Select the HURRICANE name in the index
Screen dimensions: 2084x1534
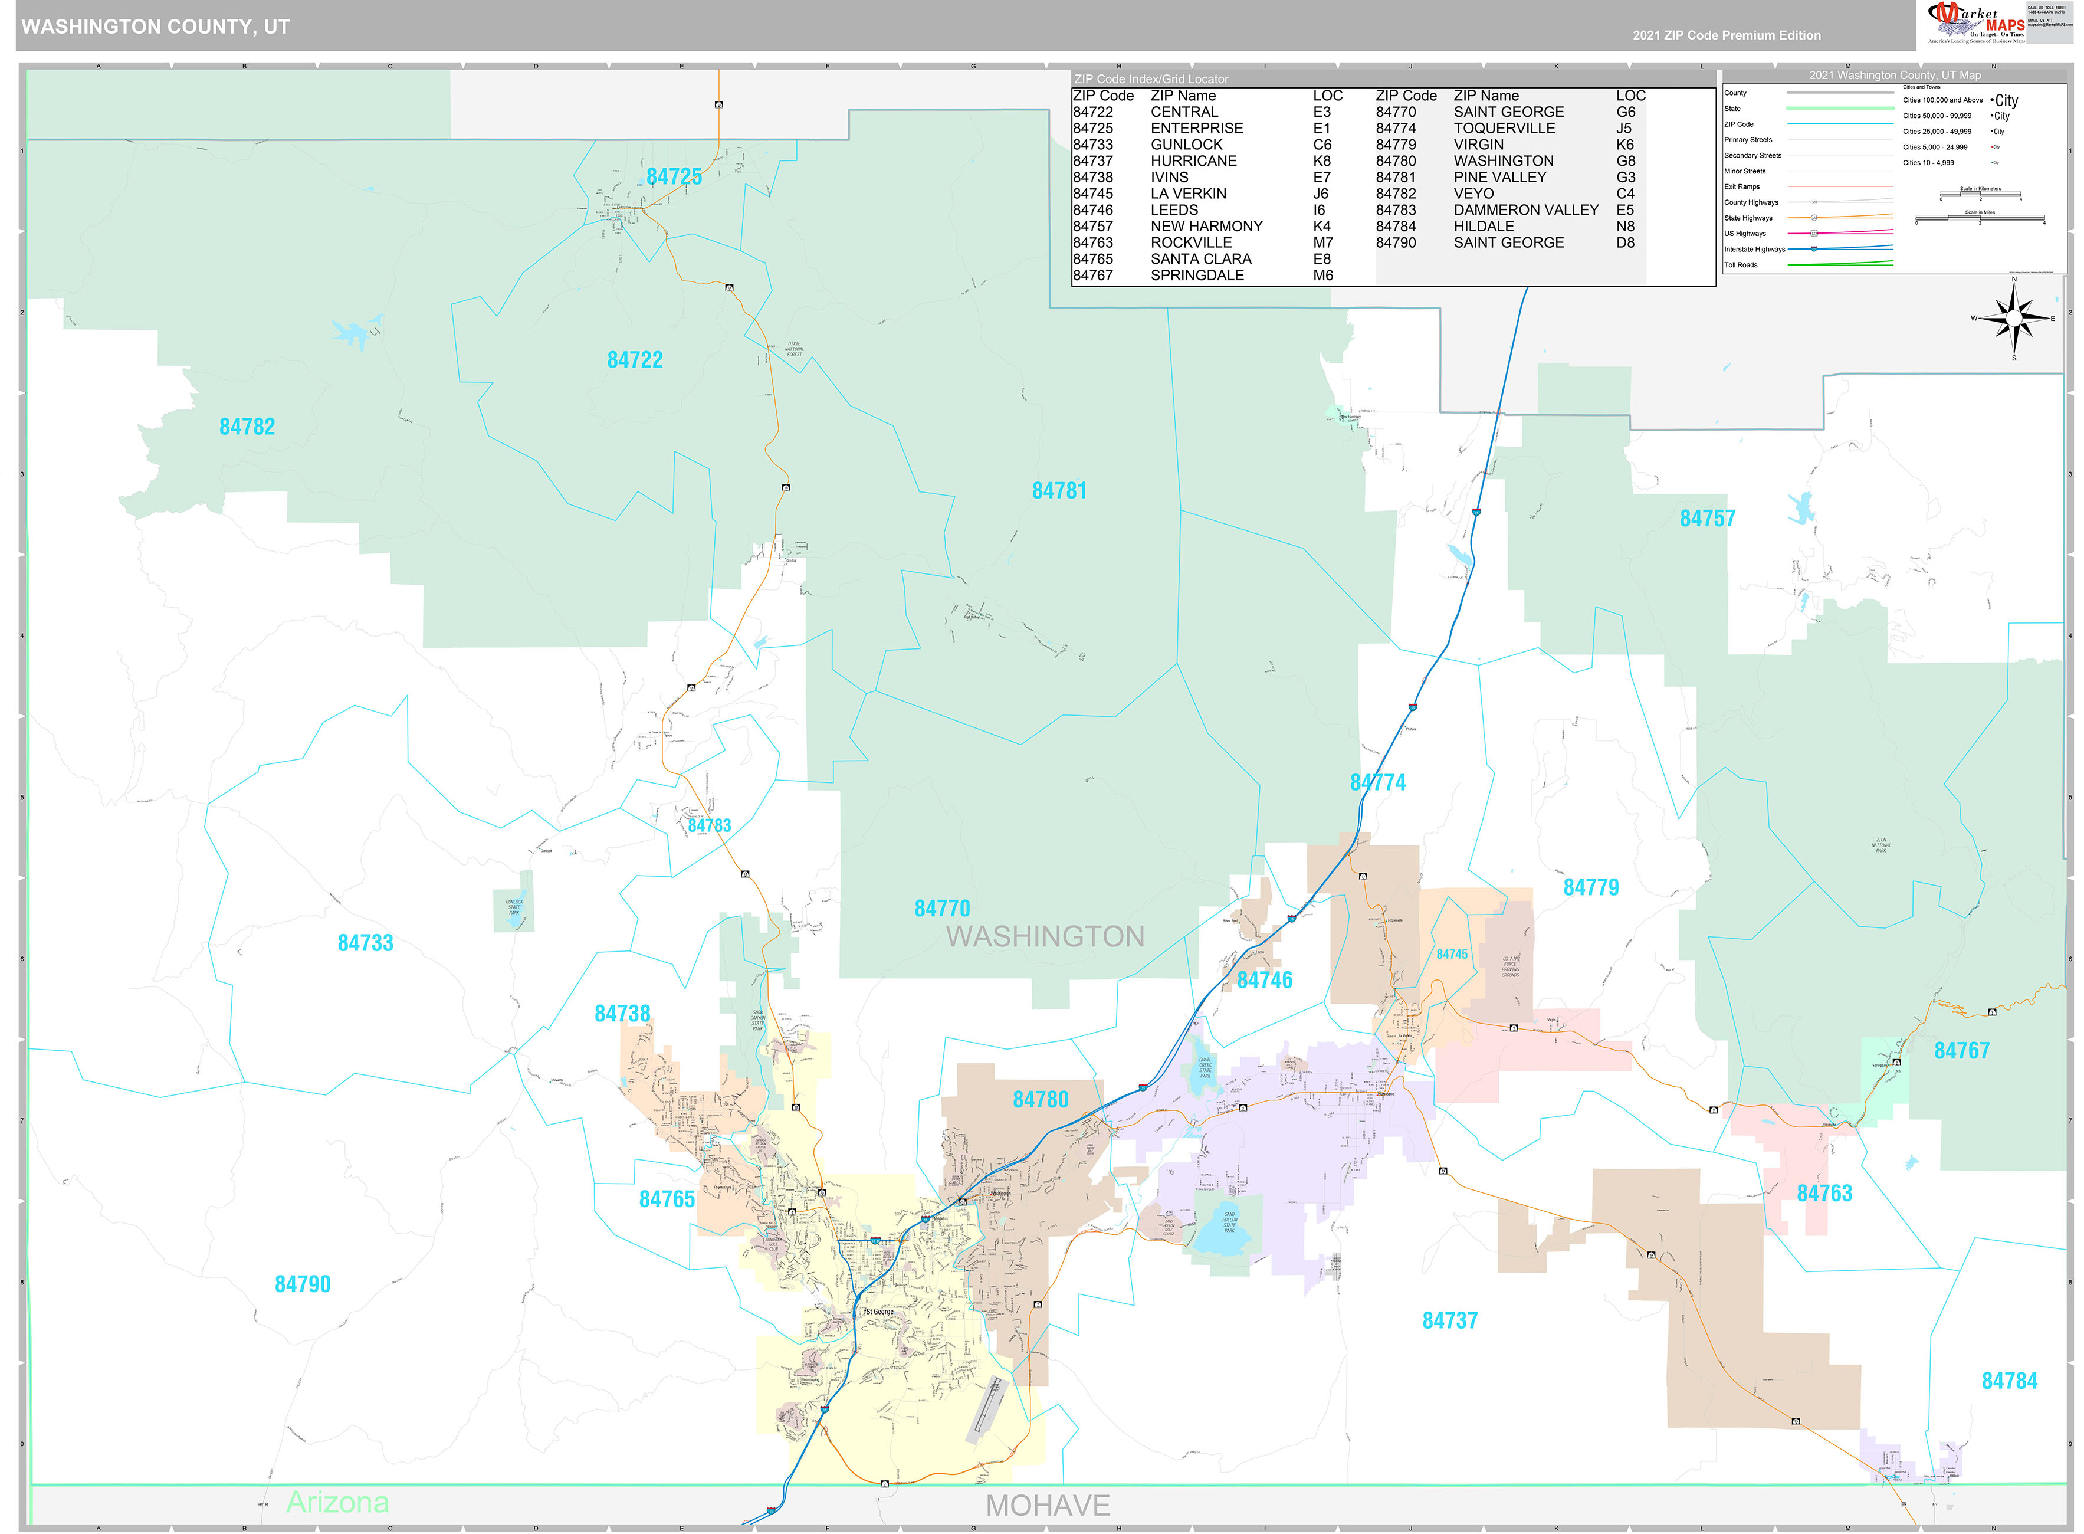coord(1194,160)
